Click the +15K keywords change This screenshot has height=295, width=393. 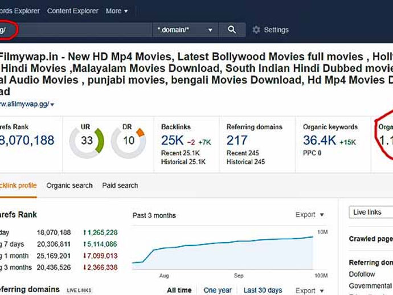pos(347,142)
